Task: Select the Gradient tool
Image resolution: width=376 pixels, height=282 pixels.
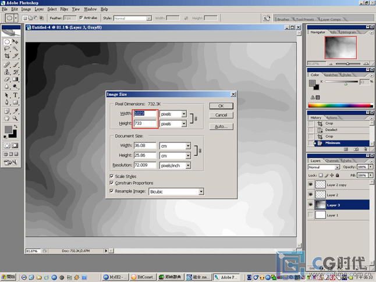Action: tap(15, 79)
